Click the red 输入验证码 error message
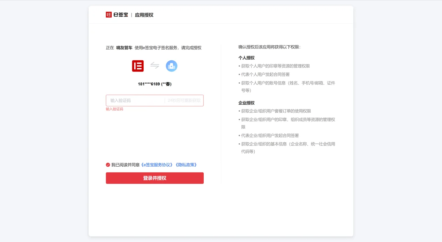The image size is (442, 242). pos(114,109)
